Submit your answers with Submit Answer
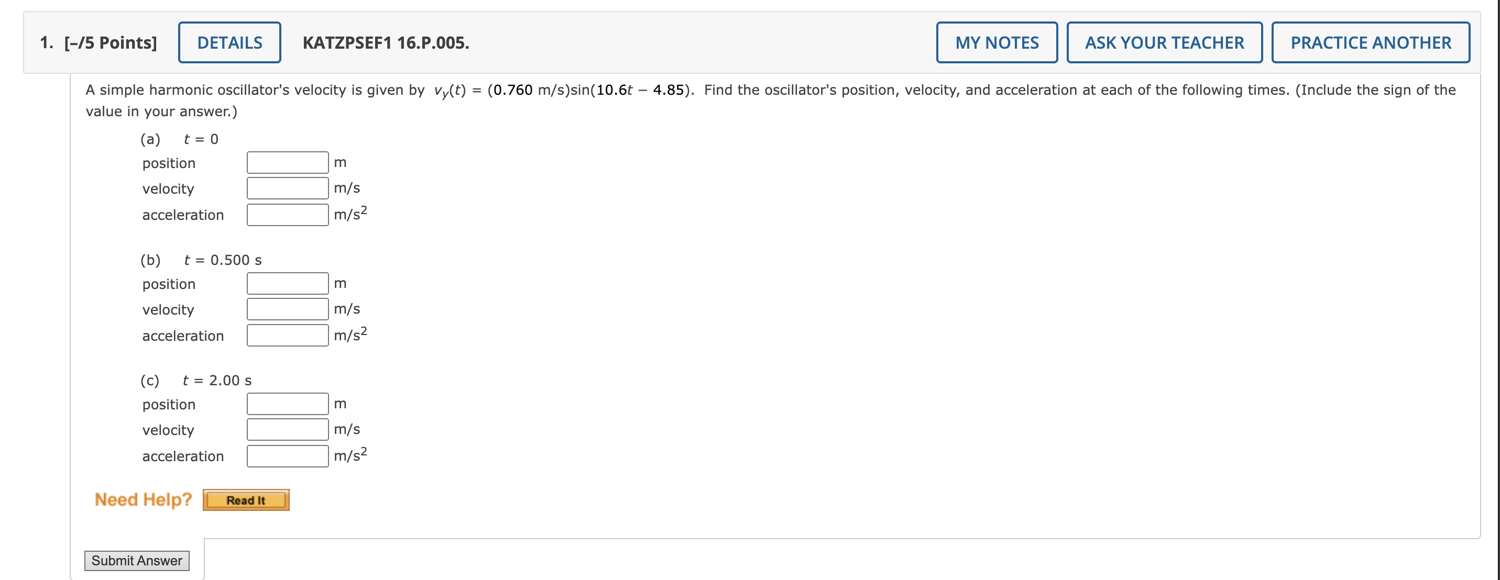Viewport: 1500px width, 580px height. [137, 560]
